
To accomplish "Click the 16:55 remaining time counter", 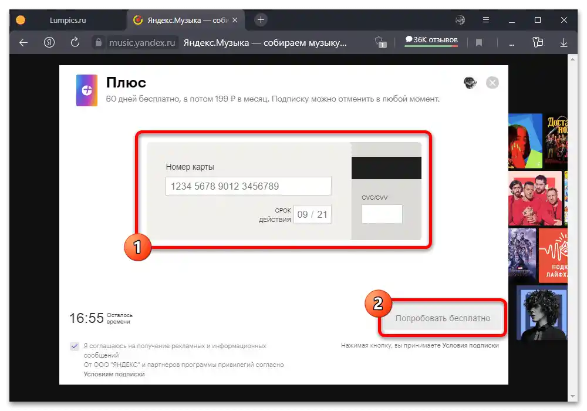I will [86, 318].
